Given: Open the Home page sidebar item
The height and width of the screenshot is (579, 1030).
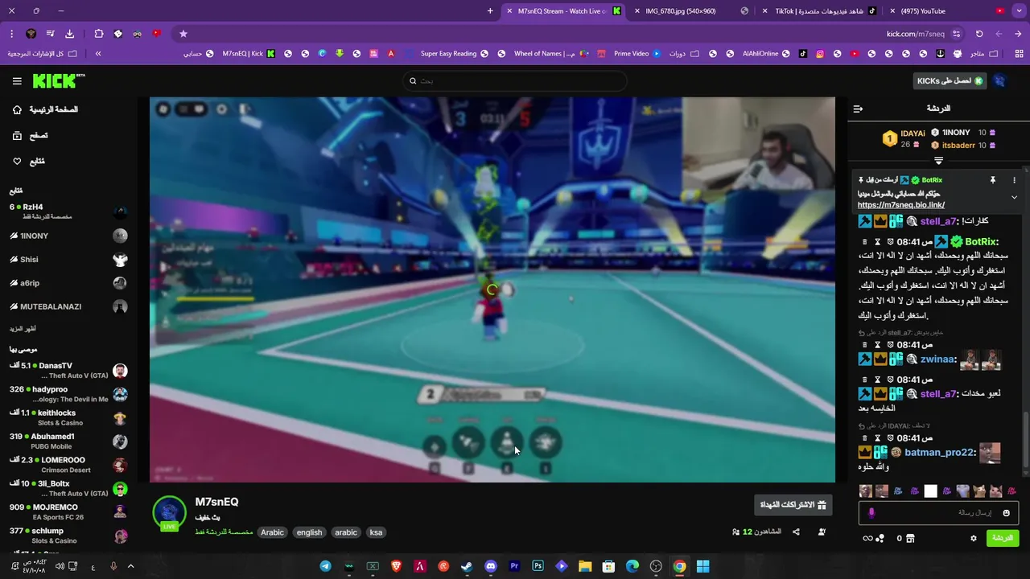Looking at the screenshot, I should (46, 109).
